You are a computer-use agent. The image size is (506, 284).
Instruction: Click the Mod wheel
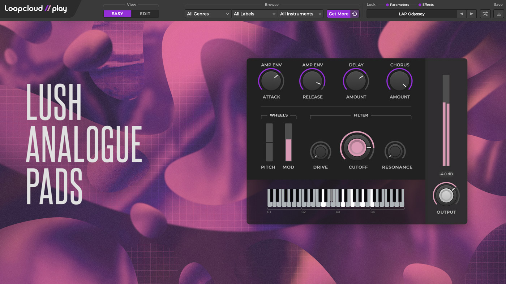288,142
